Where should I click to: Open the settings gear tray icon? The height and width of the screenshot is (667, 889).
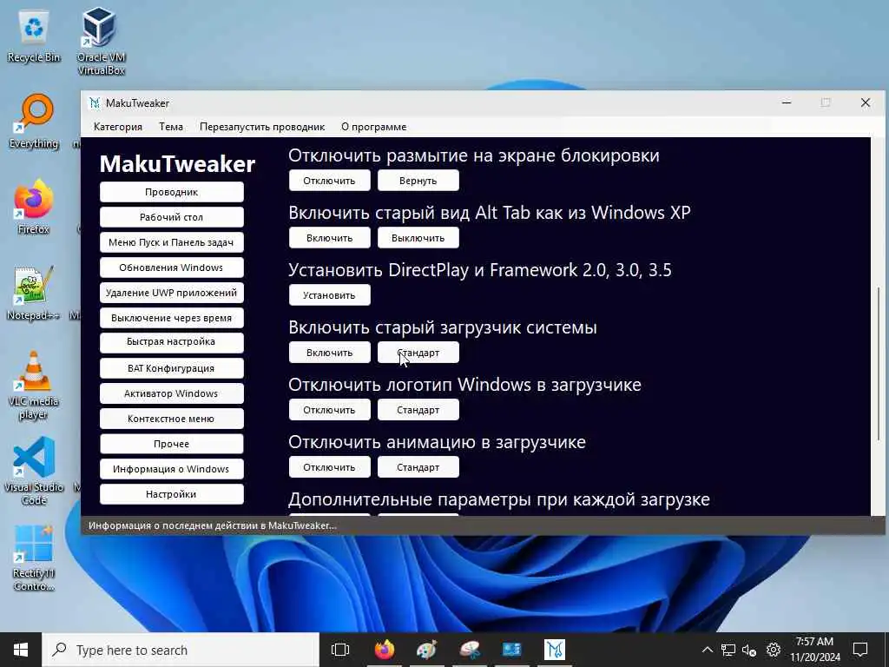tap(774, 650)
